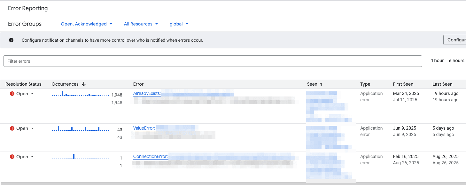This screenshot has width=466, height=185.
Task: Open the Open, Acknowledged status filter dropdown
Action: (x=86, y=24)
